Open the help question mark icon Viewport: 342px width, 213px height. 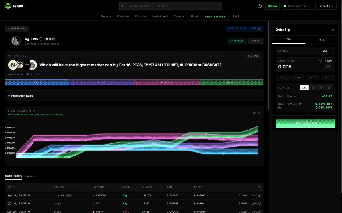[x=260, y=6]
